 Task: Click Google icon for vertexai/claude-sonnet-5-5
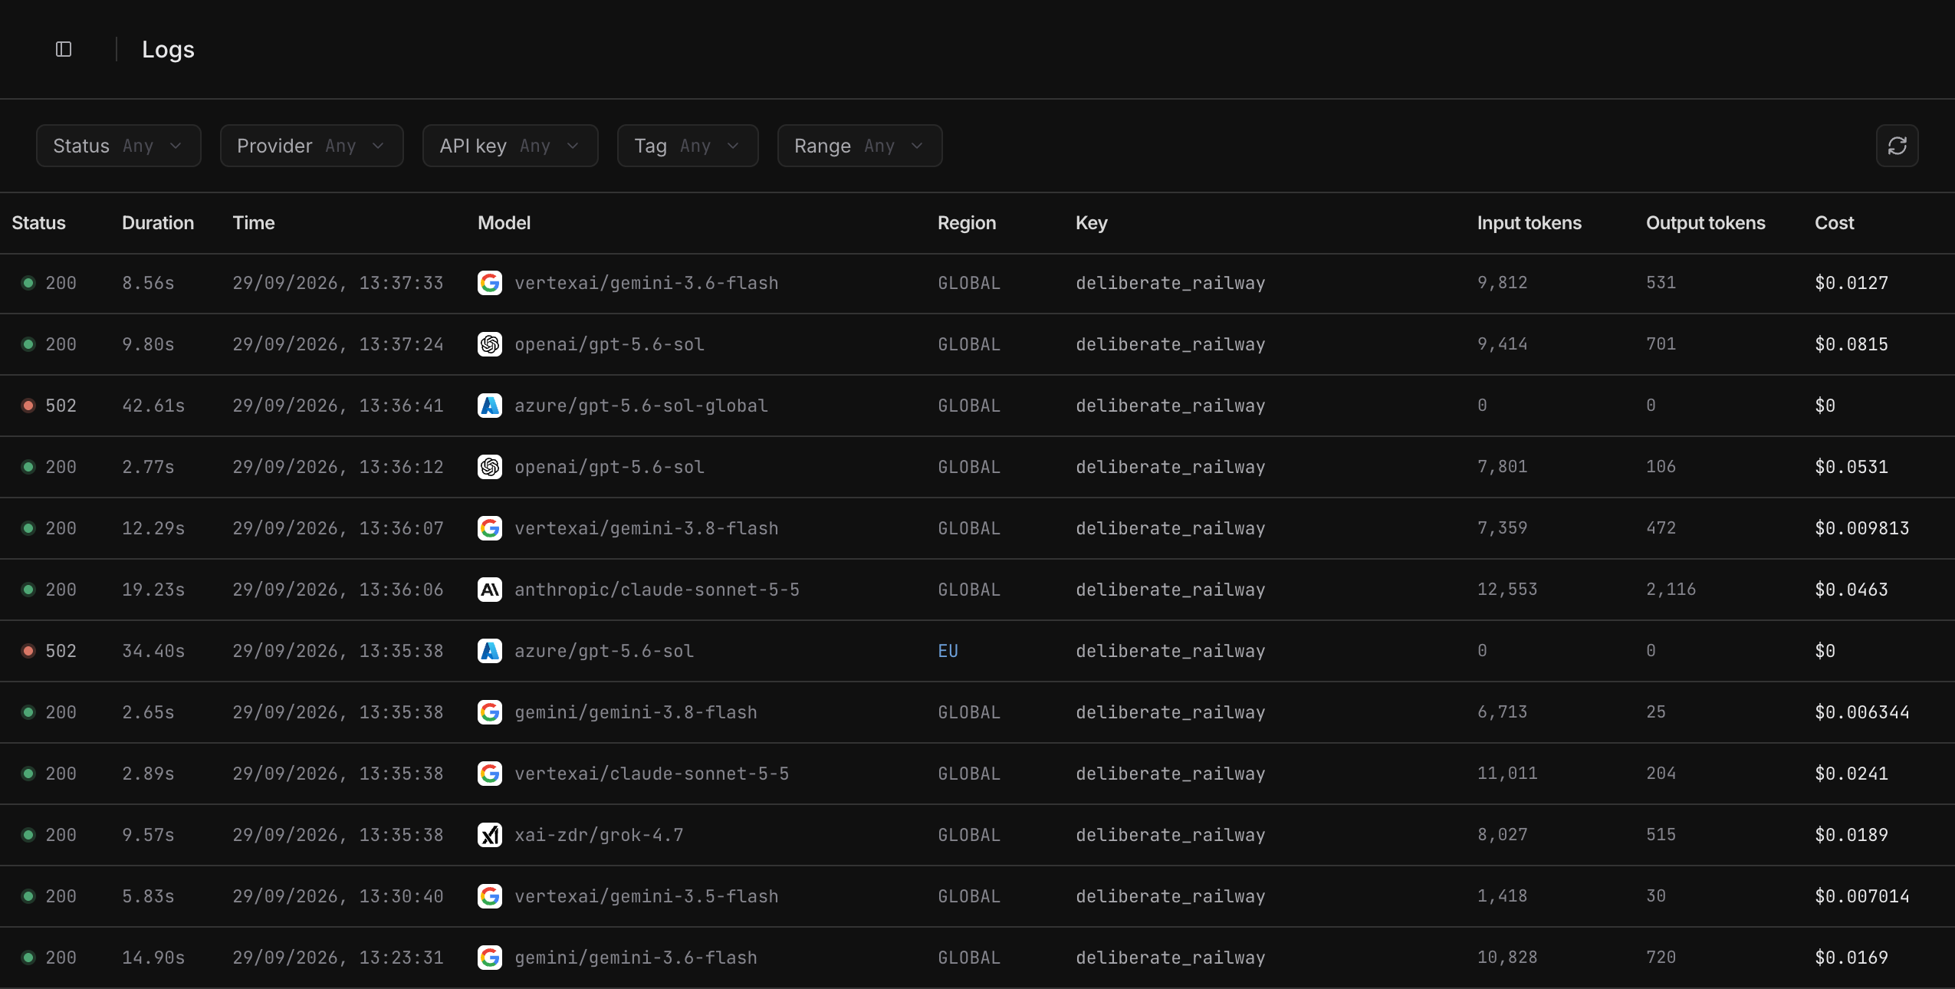(490, 774)
